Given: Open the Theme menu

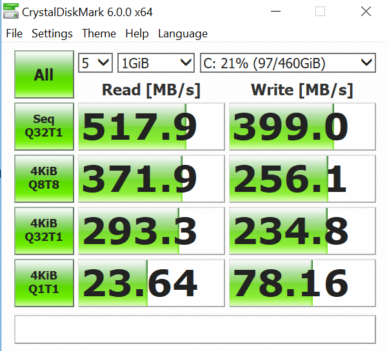Looking at the screenshot, I should tap(99, 33).
